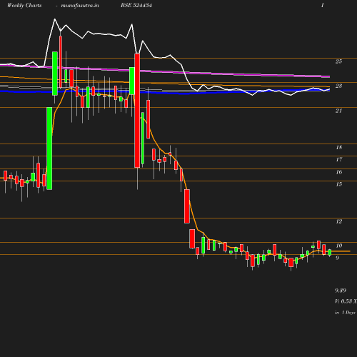Click the munafasutra.in site label

click(x=80, y=6)
